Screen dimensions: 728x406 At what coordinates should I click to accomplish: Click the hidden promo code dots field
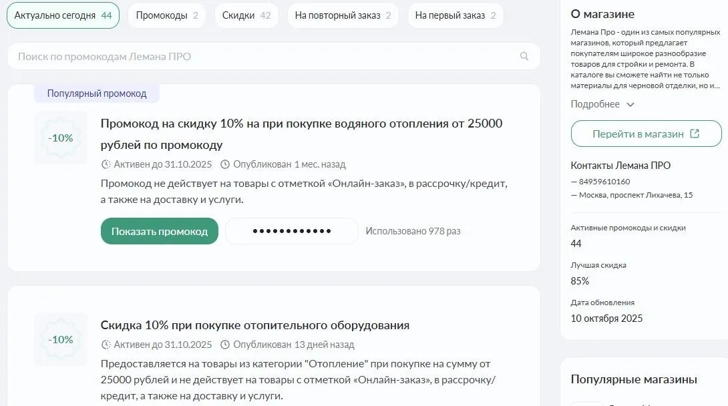tap(291, 230)
